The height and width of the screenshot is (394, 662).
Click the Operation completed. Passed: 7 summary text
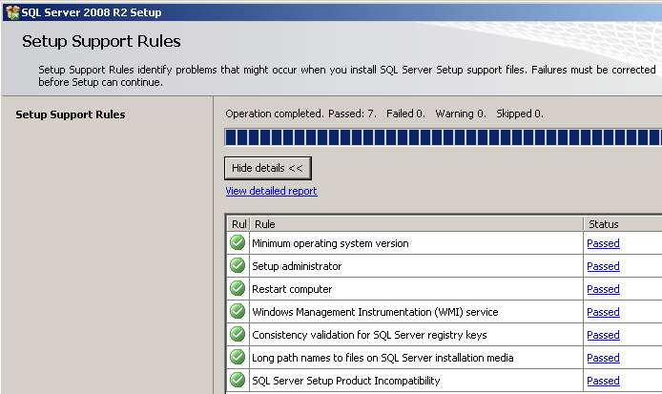(x=300, y=114)
